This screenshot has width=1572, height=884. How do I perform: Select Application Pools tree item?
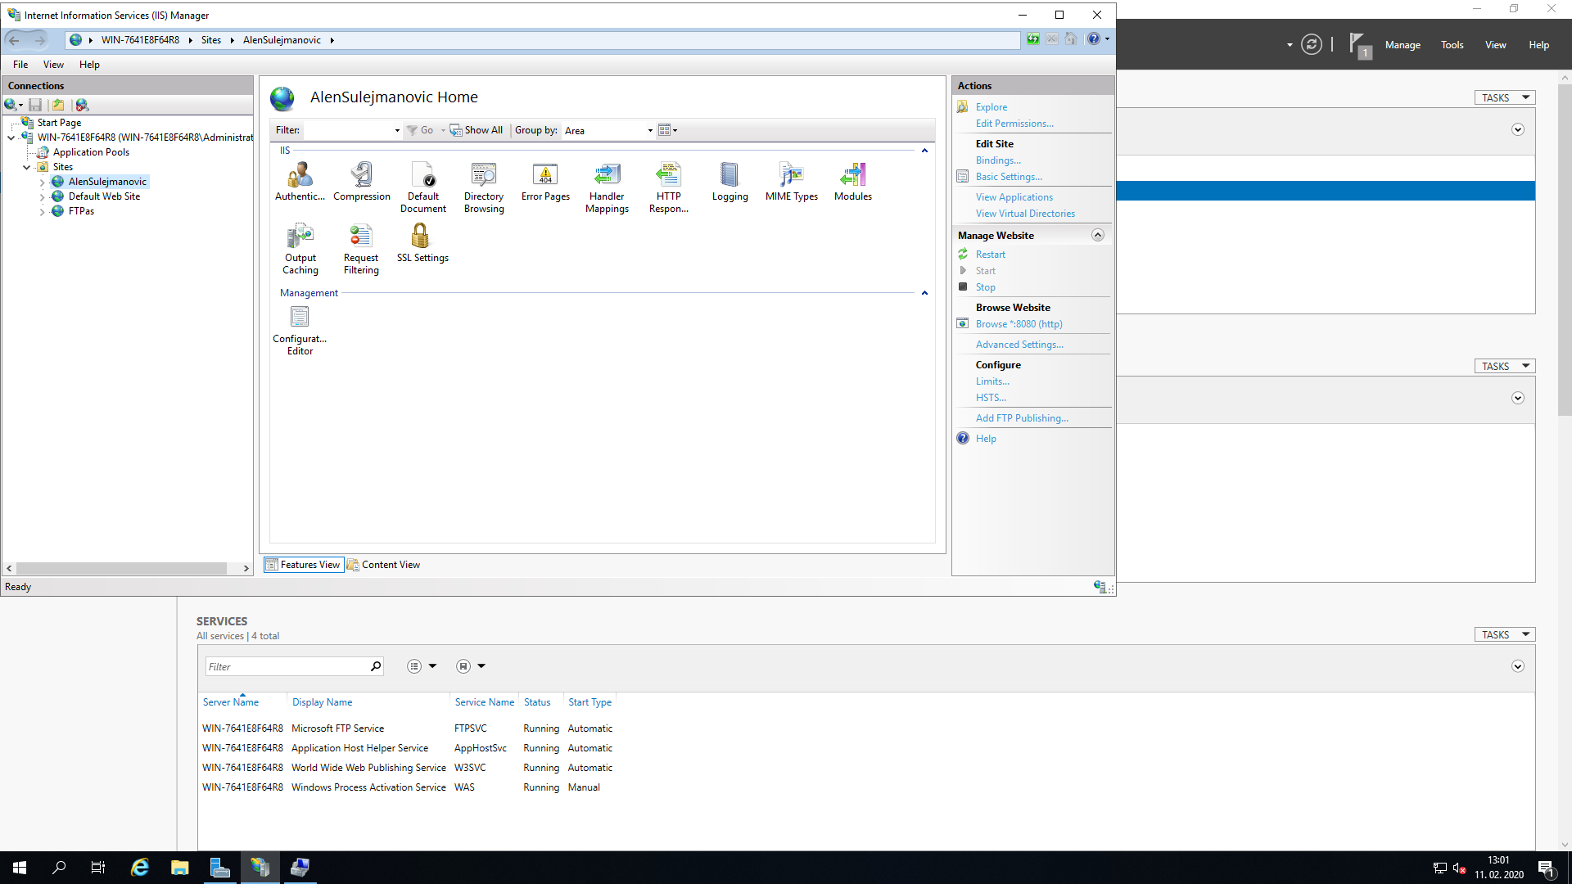tap(90, 152)
